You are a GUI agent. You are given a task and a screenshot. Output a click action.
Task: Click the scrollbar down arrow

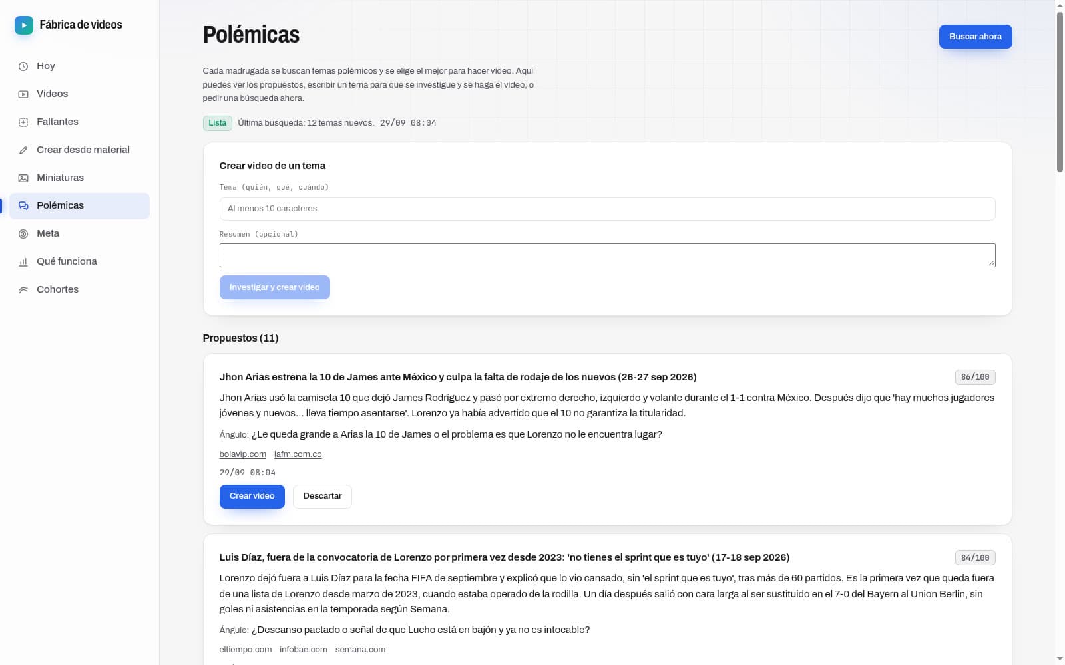point(1060,660)
